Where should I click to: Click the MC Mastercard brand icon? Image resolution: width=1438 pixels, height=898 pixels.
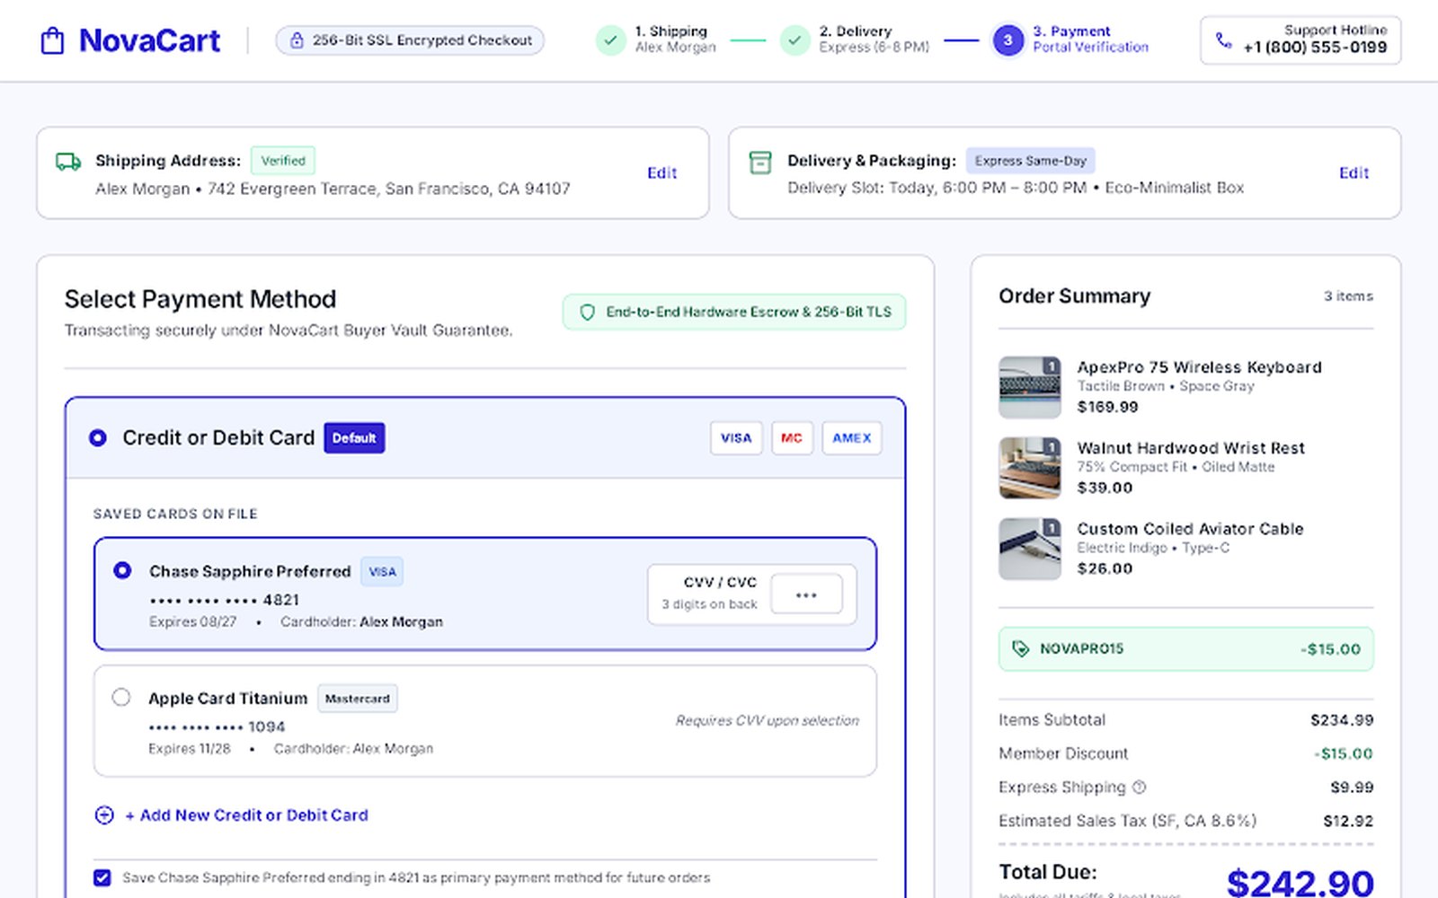[792, 438]
